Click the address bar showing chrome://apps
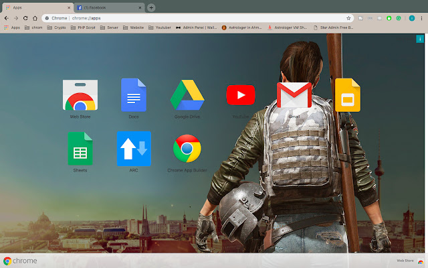 (198, 18)
